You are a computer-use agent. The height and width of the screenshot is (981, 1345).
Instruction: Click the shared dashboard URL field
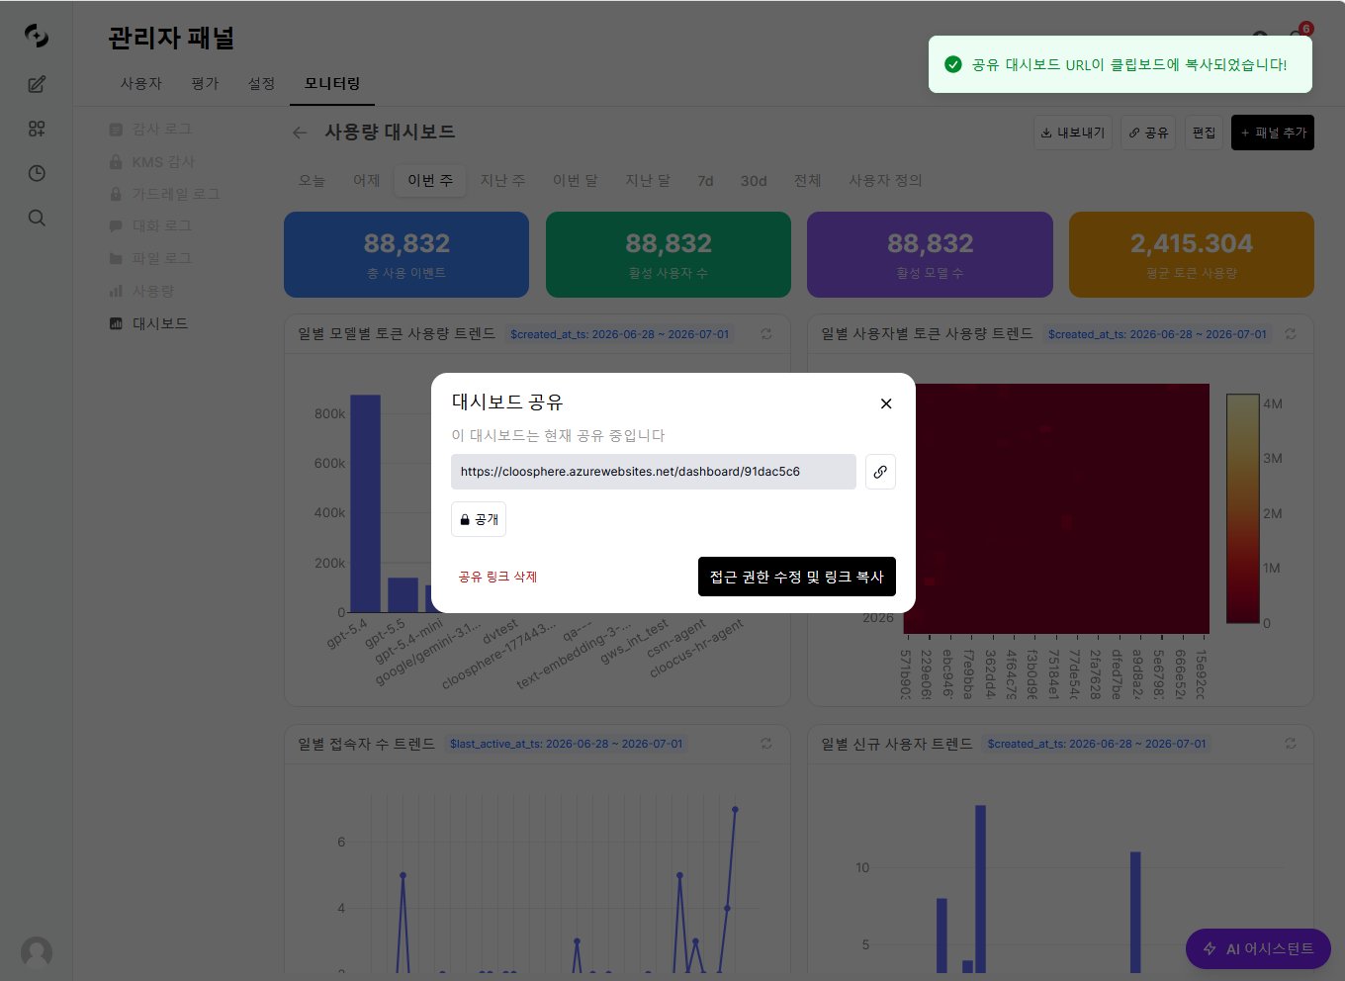point(654,472)
